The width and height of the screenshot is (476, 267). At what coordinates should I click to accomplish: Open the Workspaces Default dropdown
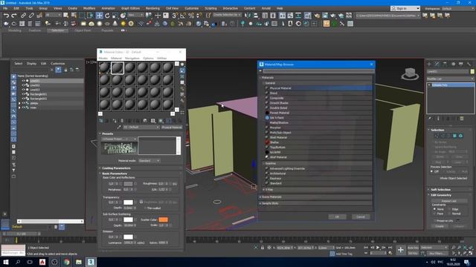tap(458, 8)
